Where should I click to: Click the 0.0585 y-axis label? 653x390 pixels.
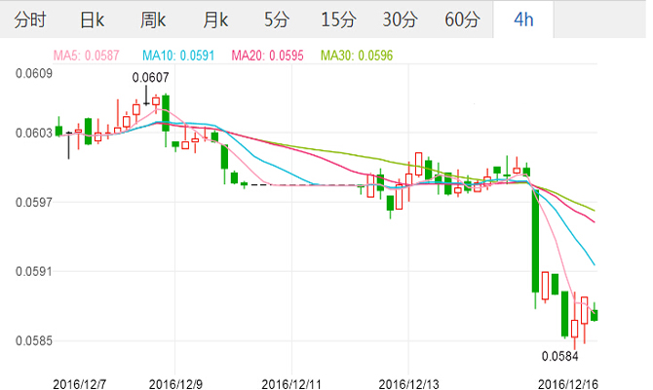coord(34,341)
